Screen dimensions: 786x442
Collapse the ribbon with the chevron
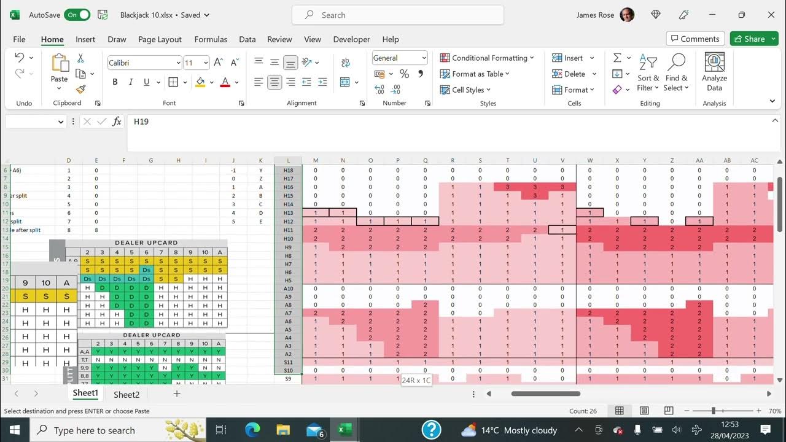pyautogui.click(x=772, y=101)
